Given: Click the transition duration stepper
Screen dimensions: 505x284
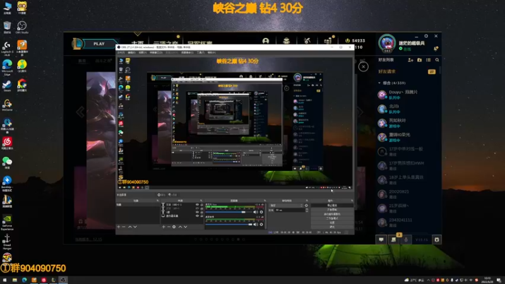Looking at the screenshot, I should coord(307,210).
